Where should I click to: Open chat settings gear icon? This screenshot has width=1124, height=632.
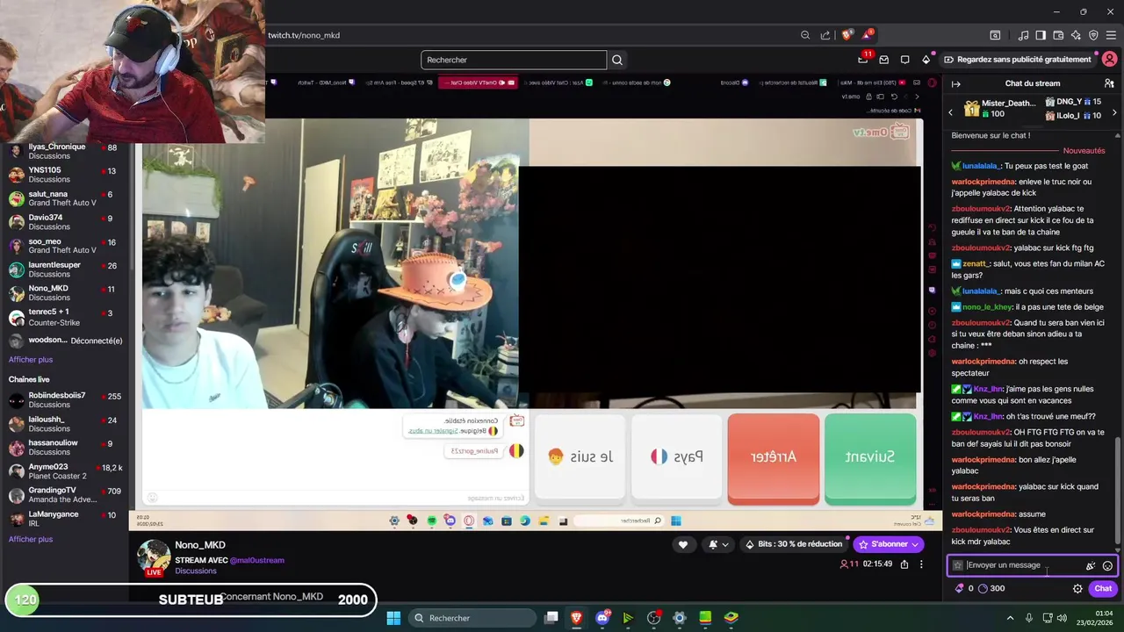pos(1077,589)
